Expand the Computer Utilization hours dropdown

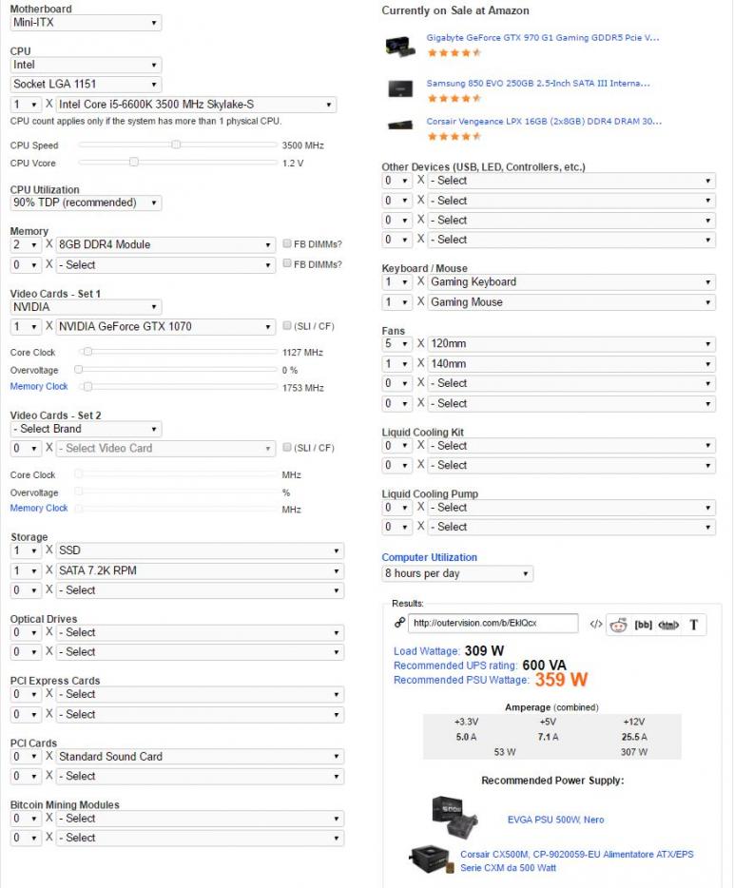click(457, 574)
